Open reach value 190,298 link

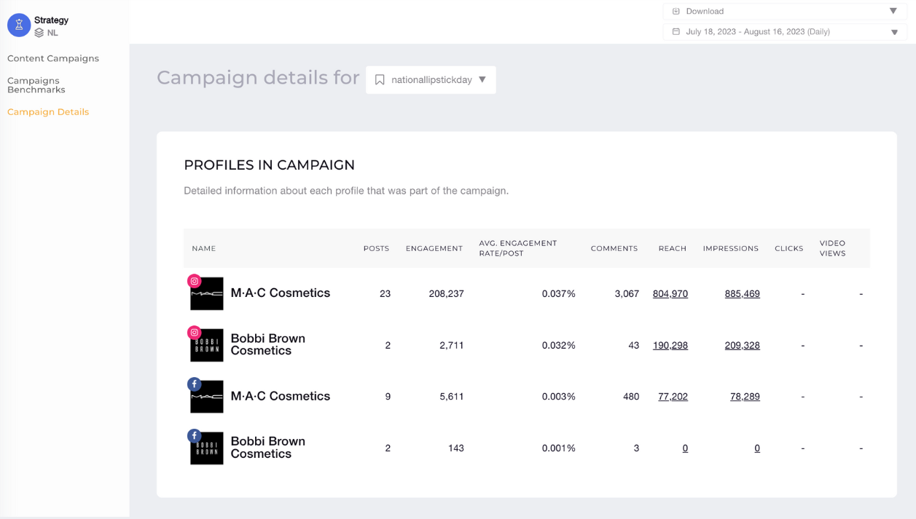(670, 346)
